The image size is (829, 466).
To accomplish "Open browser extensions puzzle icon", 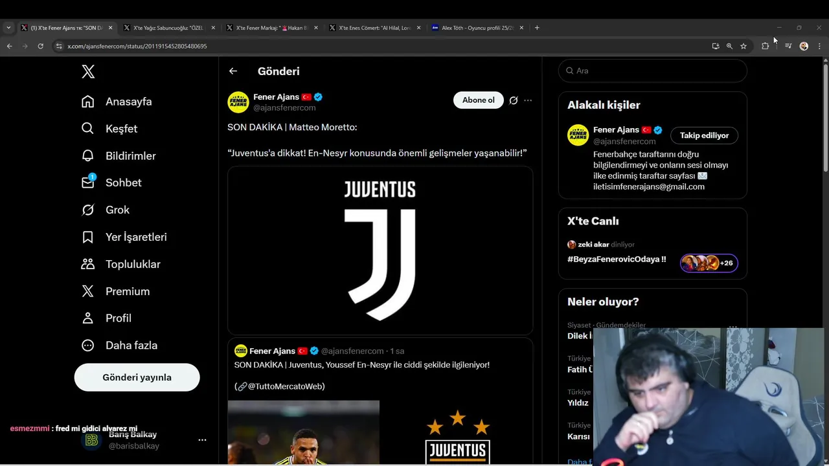I will coord(766,46).
